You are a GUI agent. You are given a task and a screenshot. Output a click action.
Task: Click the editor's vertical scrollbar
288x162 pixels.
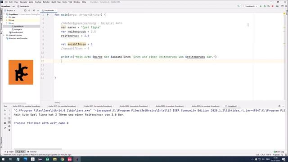pos(284,57)
